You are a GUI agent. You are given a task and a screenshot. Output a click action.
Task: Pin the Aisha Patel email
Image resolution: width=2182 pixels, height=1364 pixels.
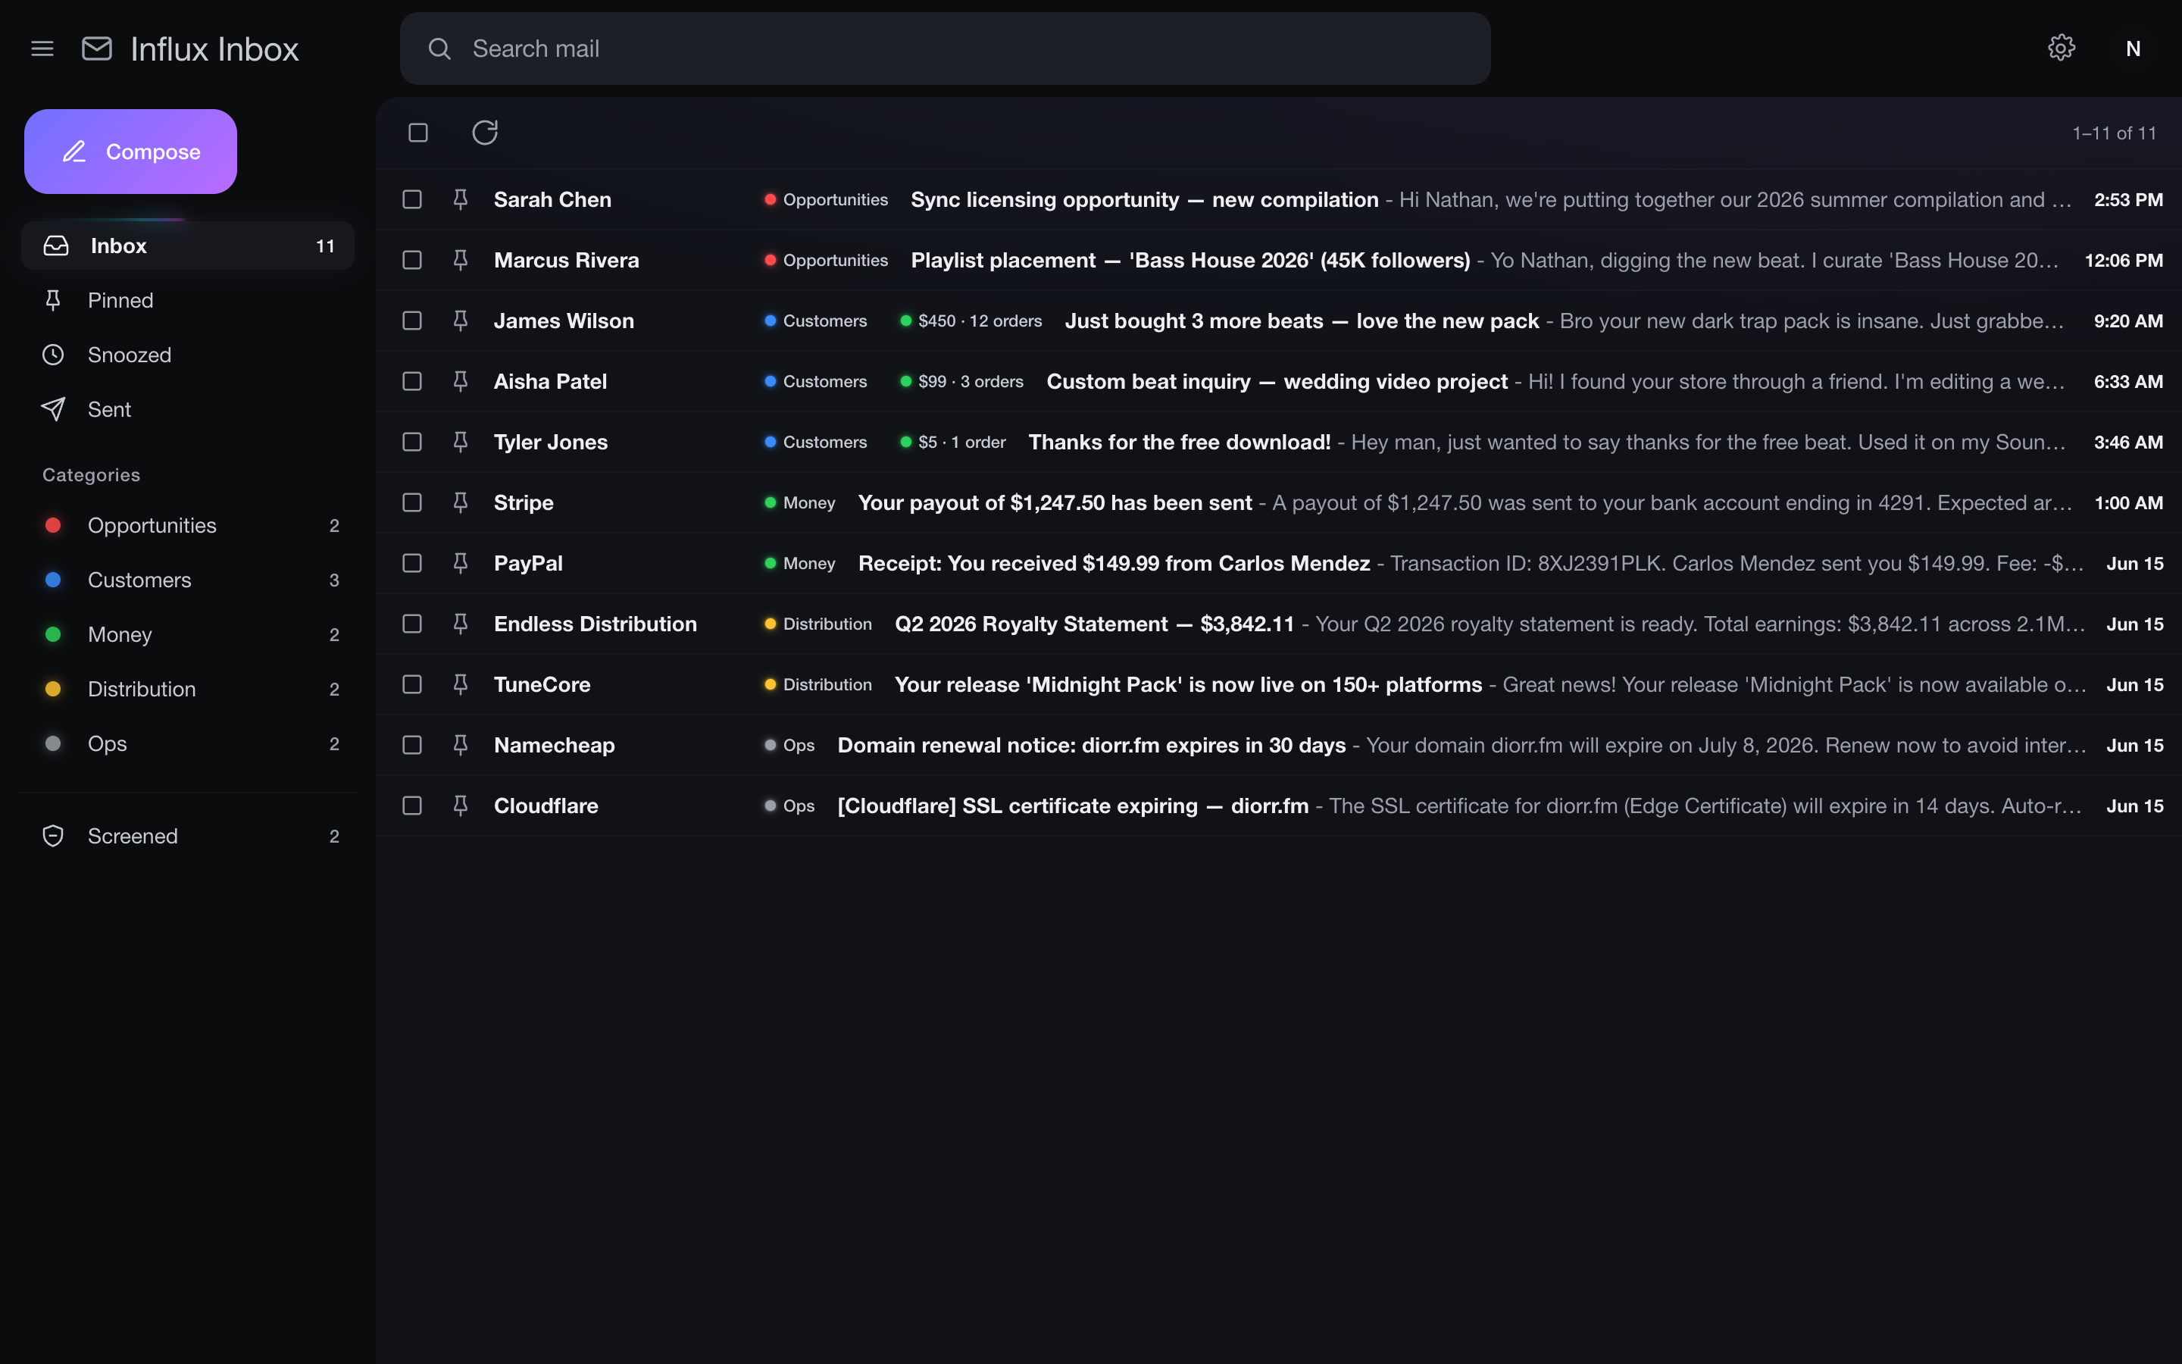(x=461, y=380)
